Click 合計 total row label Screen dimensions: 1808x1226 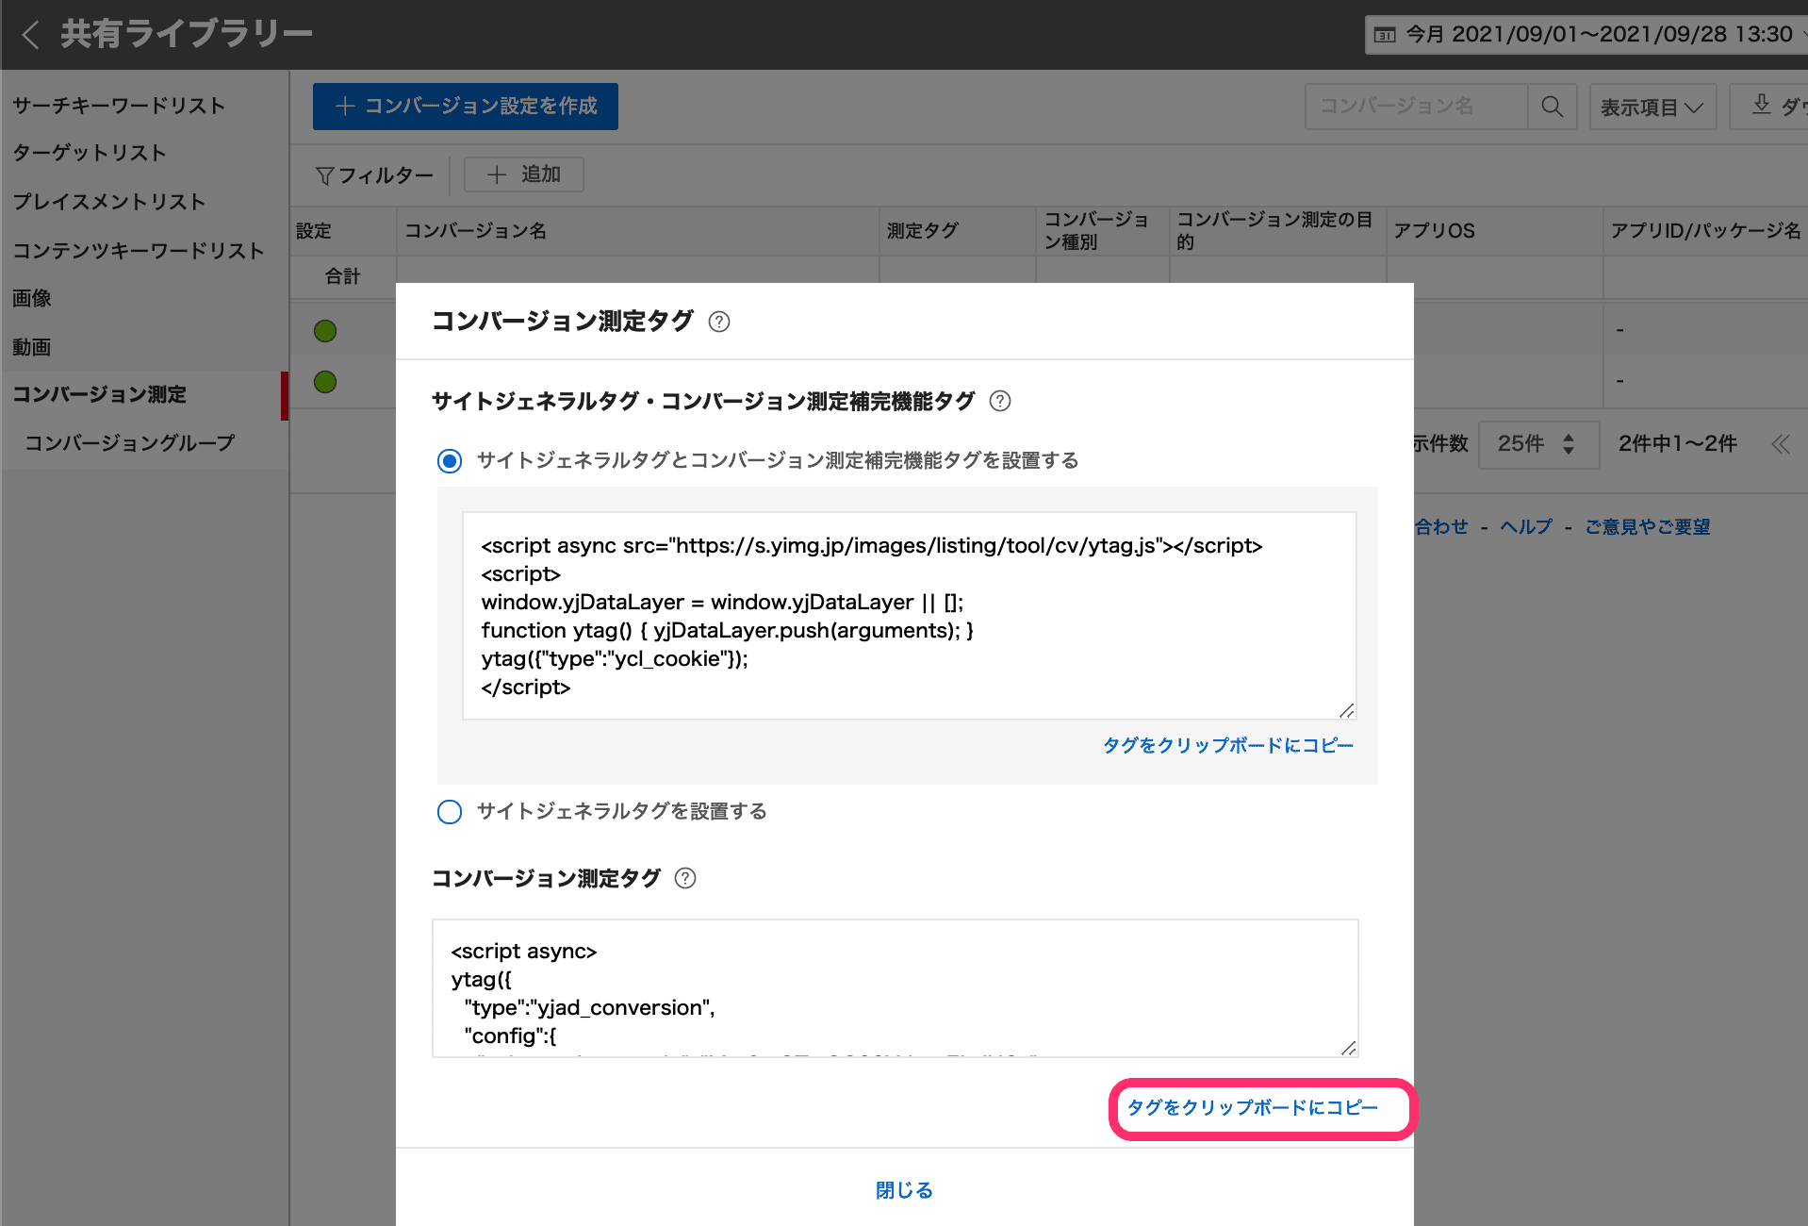(x=343, y=276)
